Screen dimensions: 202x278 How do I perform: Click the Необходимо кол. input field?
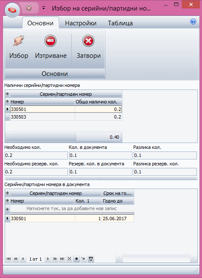(36, 156)
